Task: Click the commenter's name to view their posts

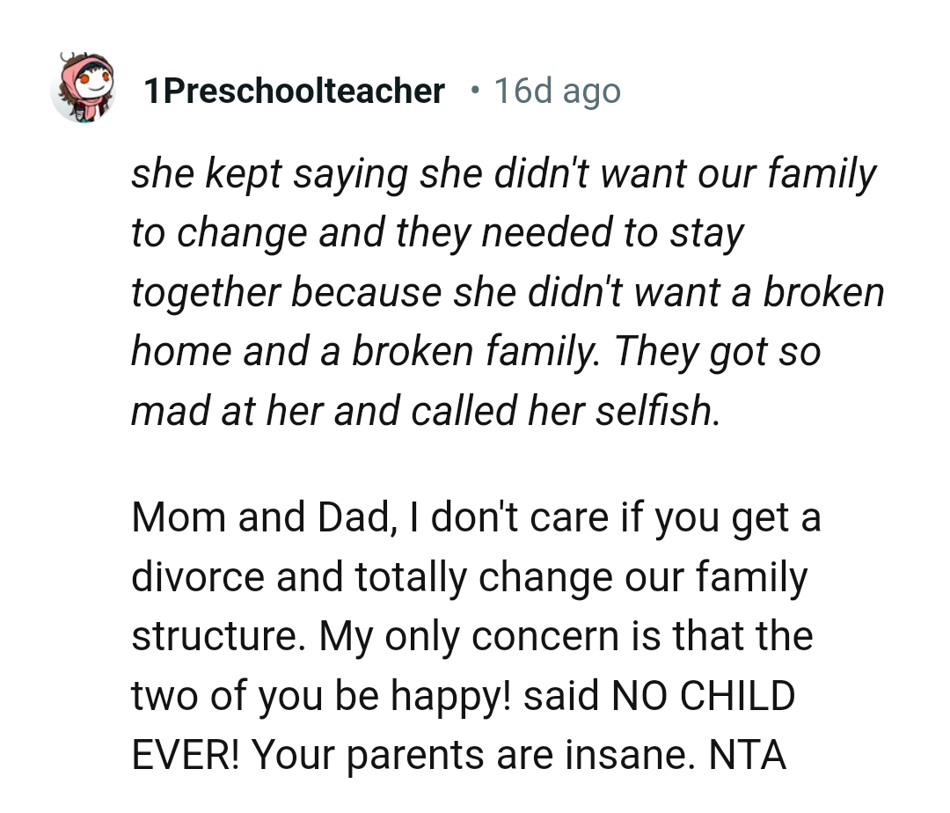Action: [294, 90]
